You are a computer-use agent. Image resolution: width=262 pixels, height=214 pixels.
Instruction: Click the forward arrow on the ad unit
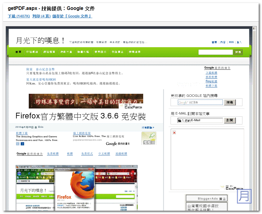22,144
